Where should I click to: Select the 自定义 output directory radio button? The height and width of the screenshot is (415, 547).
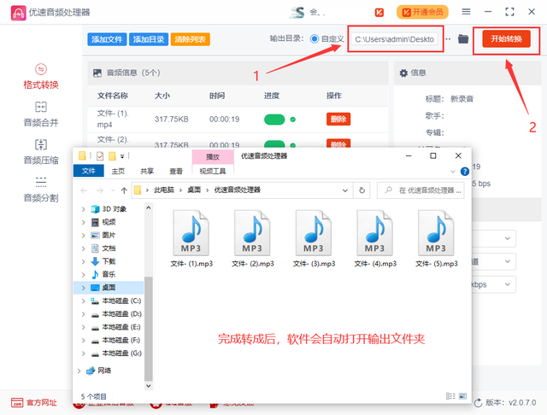pos(315,38)
